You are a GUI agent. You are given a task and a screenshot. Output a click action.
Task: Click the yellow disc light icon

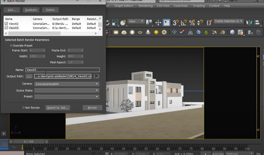pos(164,32)
